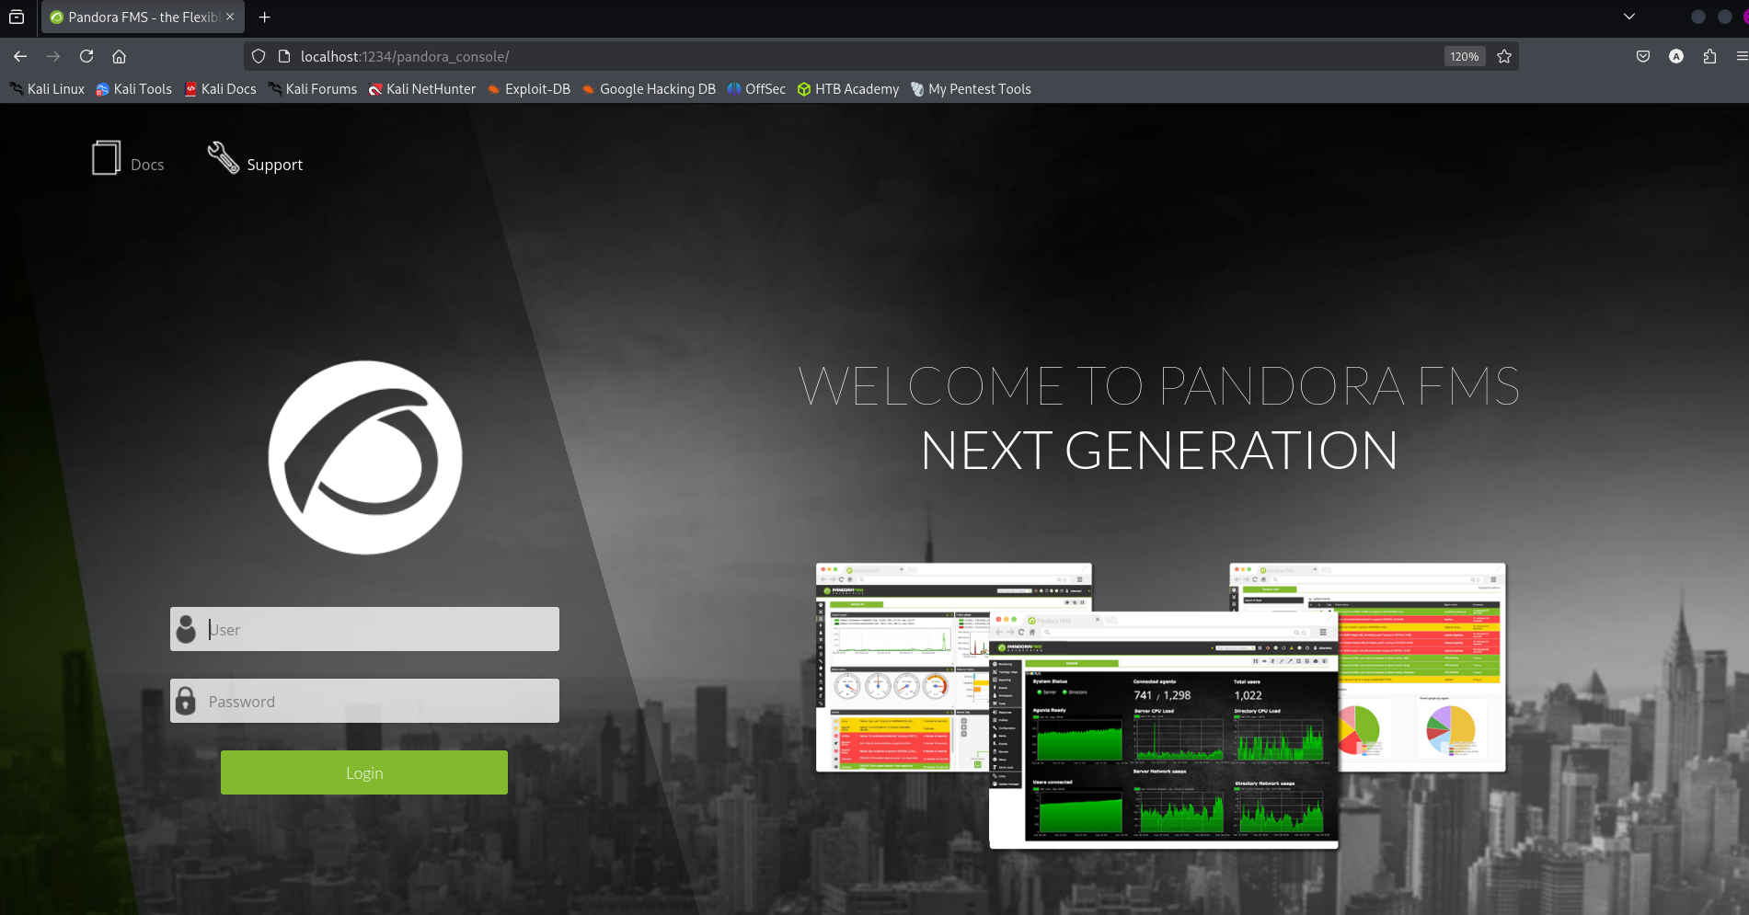
Task: Focus the Password input field
Action: point(364,701)
